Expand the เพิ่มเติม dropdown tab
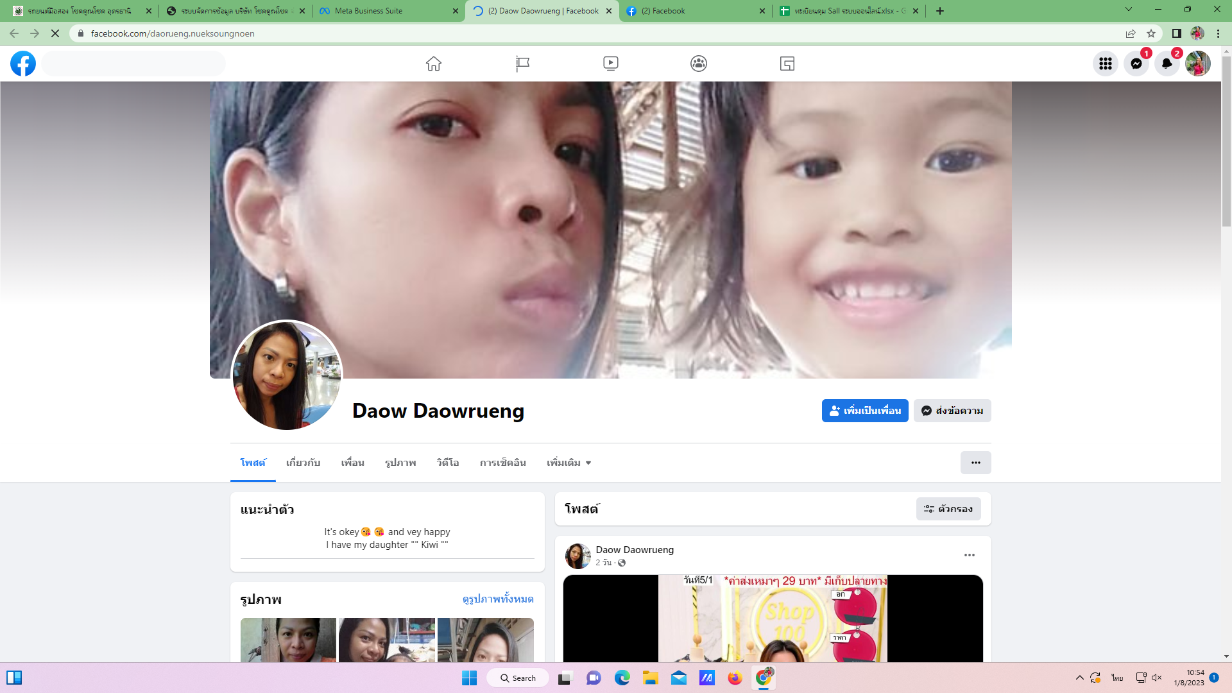The height and width of the screenshot is (693, 1232). pyautogui.click(x=569, y=463)
